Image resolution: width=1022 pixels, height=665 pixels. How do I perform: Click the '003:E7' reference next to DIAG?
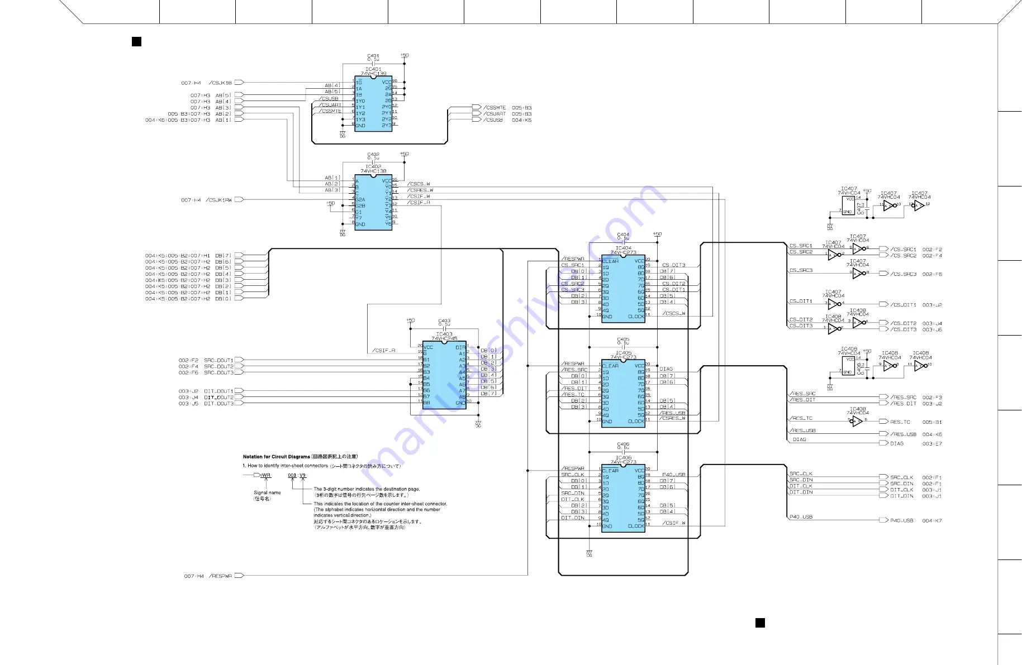click(932, 443)
